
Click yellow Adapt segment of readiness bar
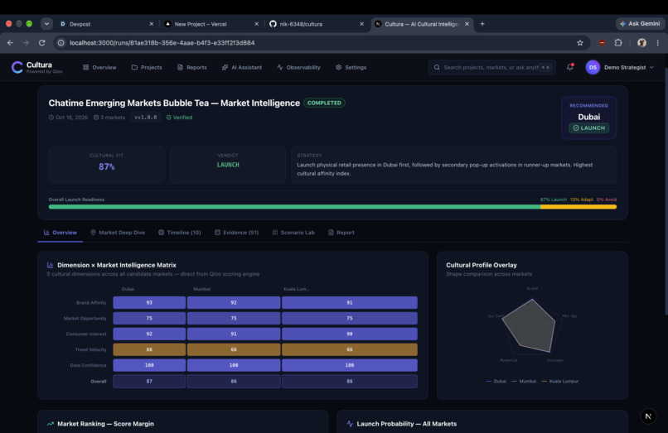click(578, 207)
